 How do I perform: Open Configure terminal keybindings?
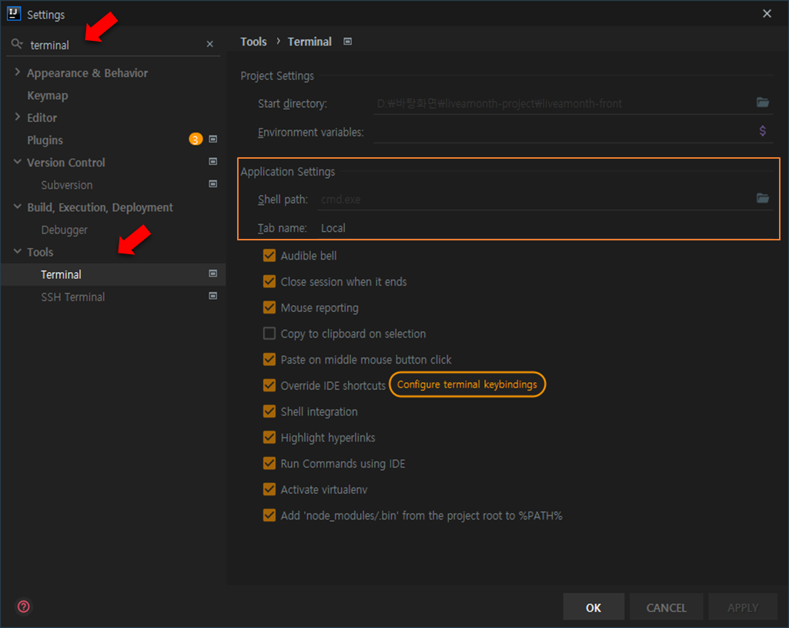pos(467,385)
